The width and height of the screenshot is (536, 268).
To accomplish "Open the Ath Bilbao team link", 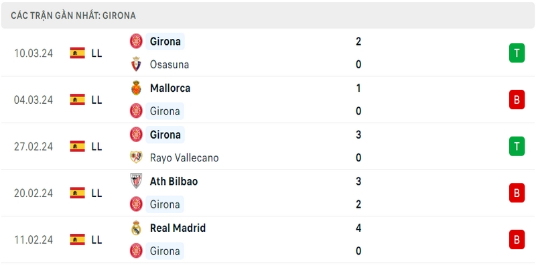I will 174,181.
